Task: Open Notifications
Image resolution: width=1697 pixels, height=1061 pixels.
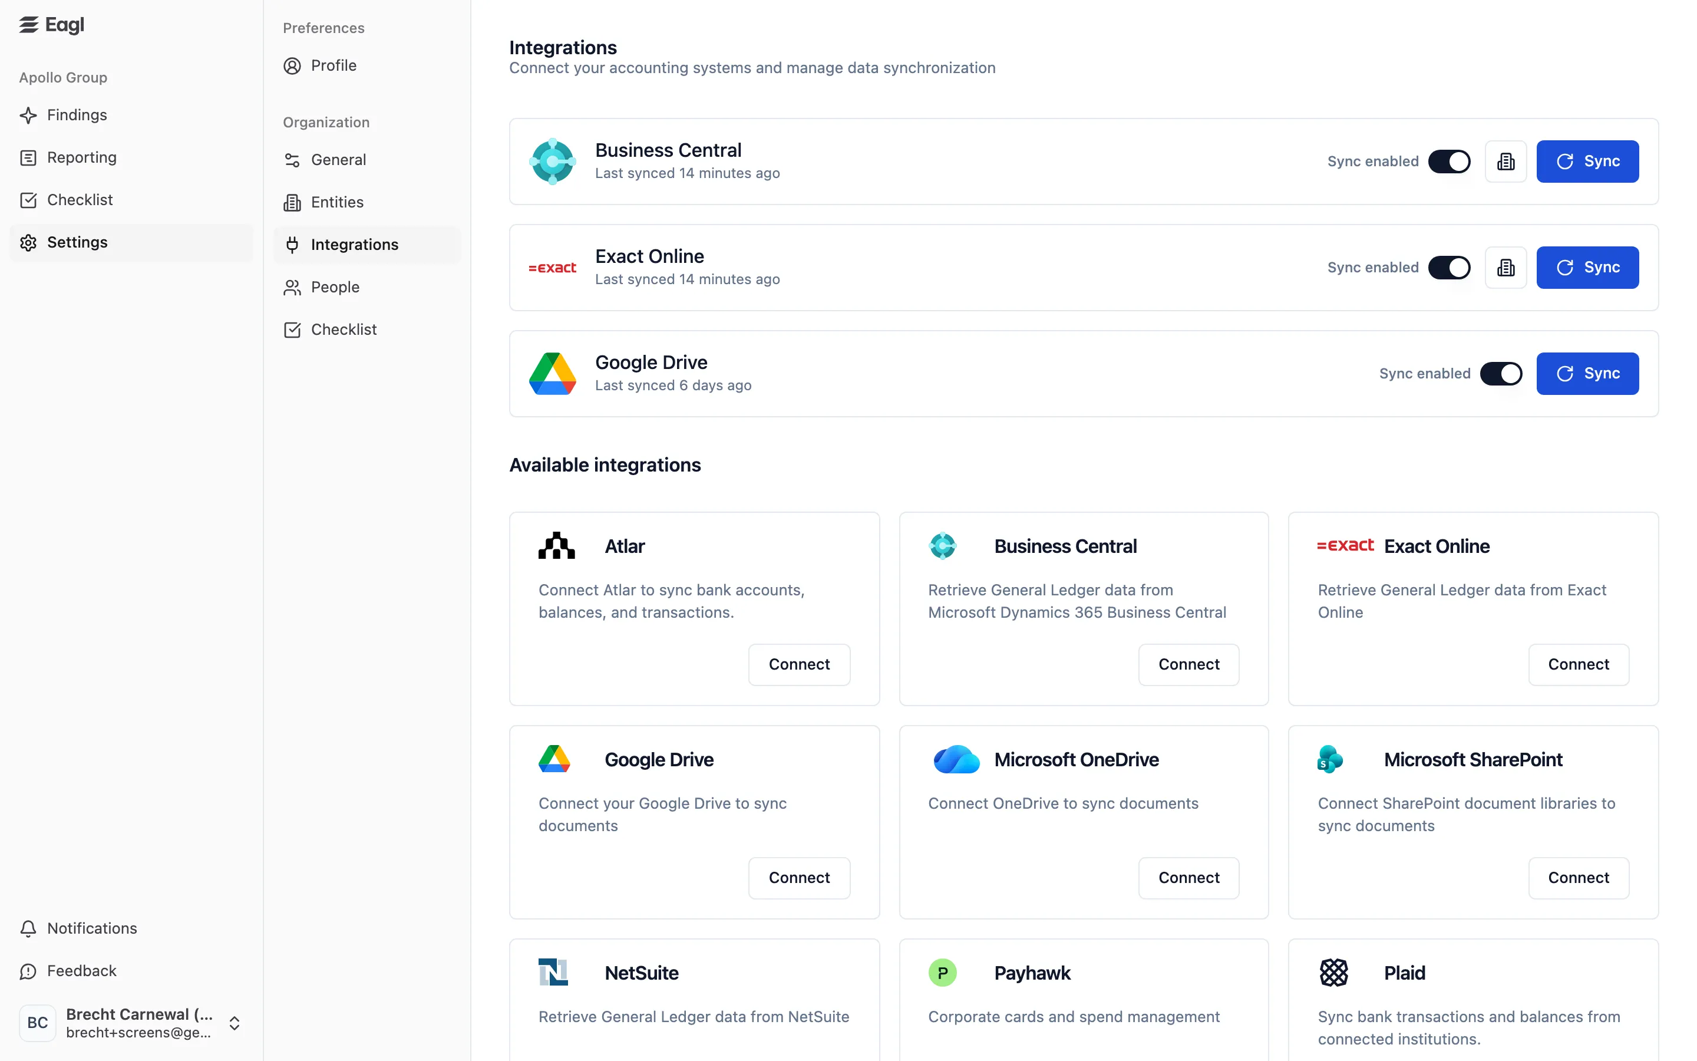Action: pos(131,928)
